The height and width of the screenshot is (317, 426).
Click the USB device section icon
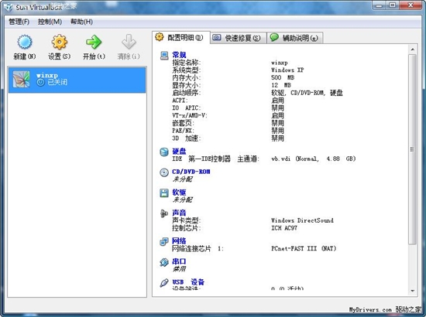point(164,283)
